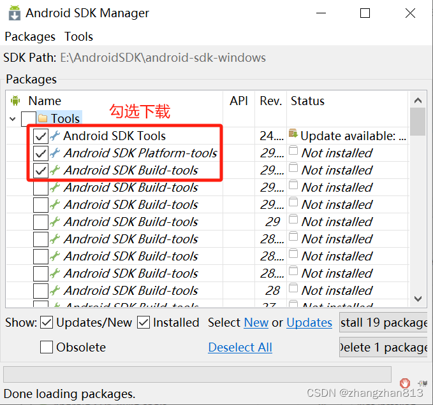
Task: Click the New selection link
Action: [x=256, y=322]
